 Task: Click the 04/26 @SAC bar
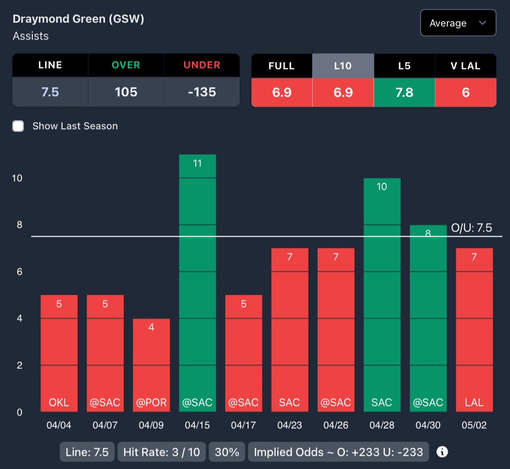pyautogui.click(x=336, y=330)
